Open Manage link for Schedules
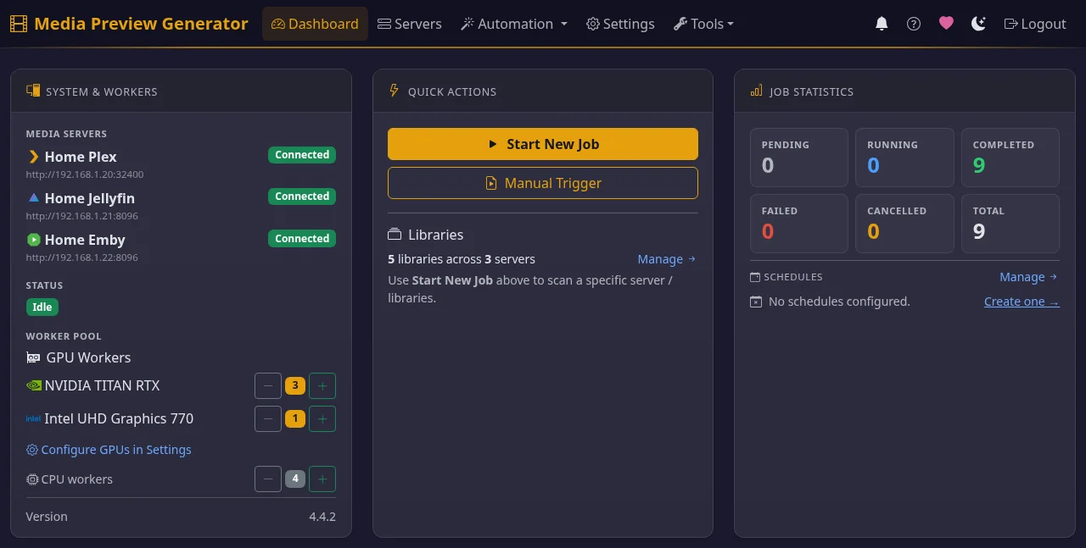This screenshot has width=1086, height=548. click(x=1029, y=277)
